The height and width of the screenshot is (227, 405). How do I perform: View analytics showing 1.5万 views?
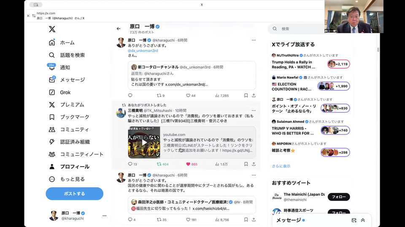[x=221, y=164]
